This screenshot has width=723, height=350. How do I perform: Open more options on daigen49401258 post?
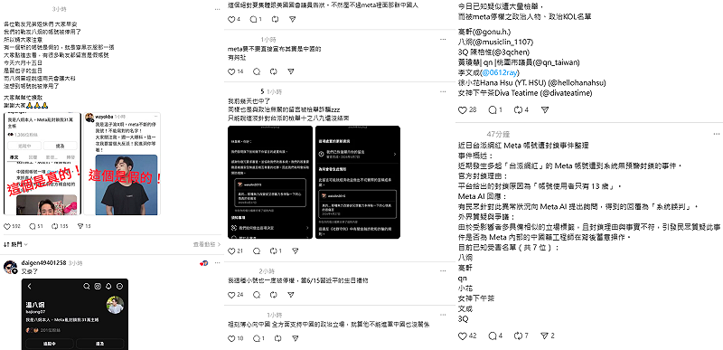click(216, 263)
